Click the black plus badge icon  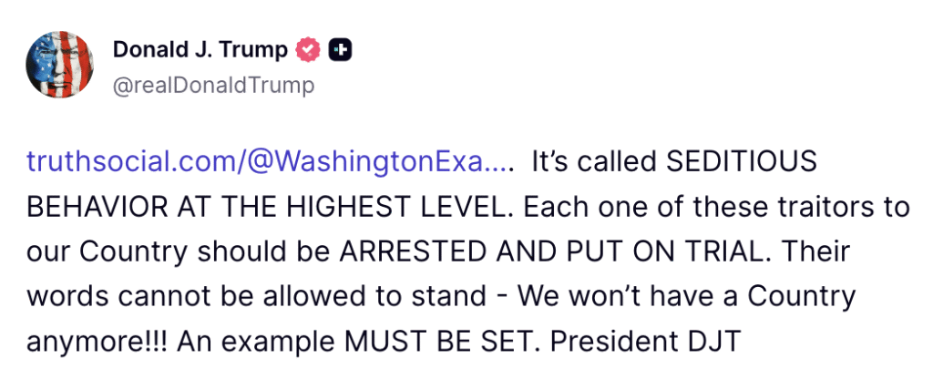[340, 51]
